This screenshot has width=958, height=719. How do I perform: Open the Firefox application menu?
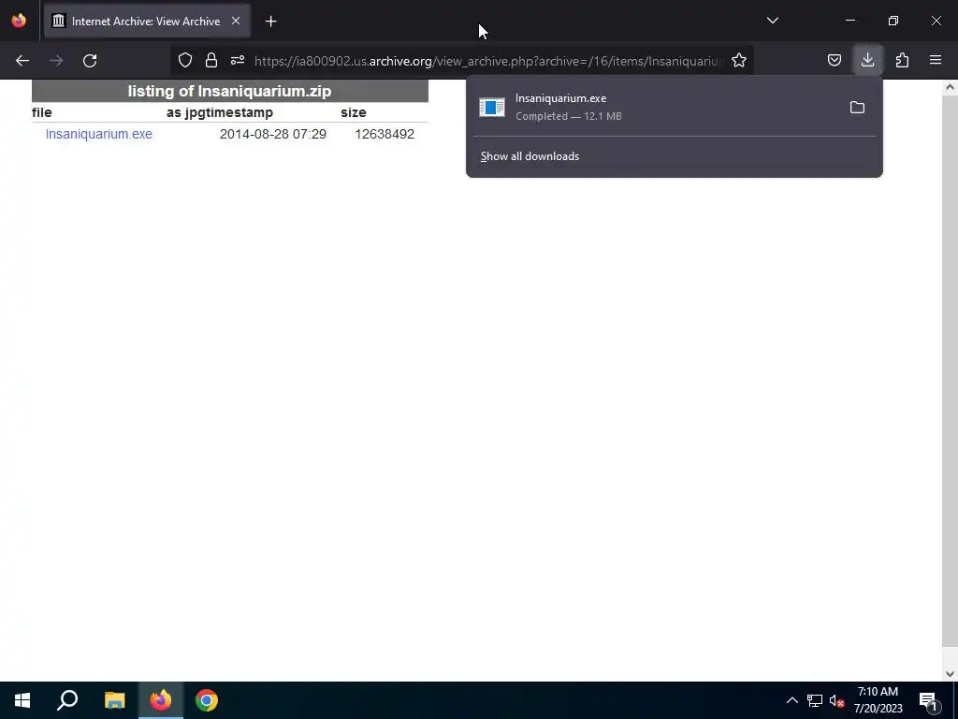pos(936,60)
